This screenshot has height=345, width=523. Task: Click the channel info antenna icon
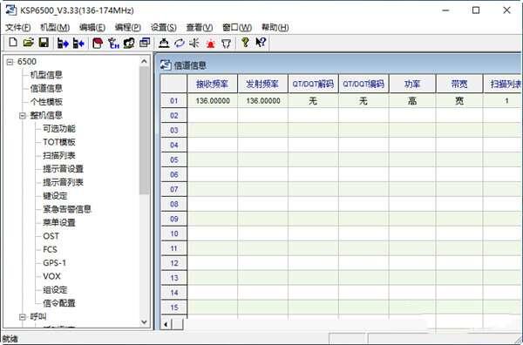[113, 43]
